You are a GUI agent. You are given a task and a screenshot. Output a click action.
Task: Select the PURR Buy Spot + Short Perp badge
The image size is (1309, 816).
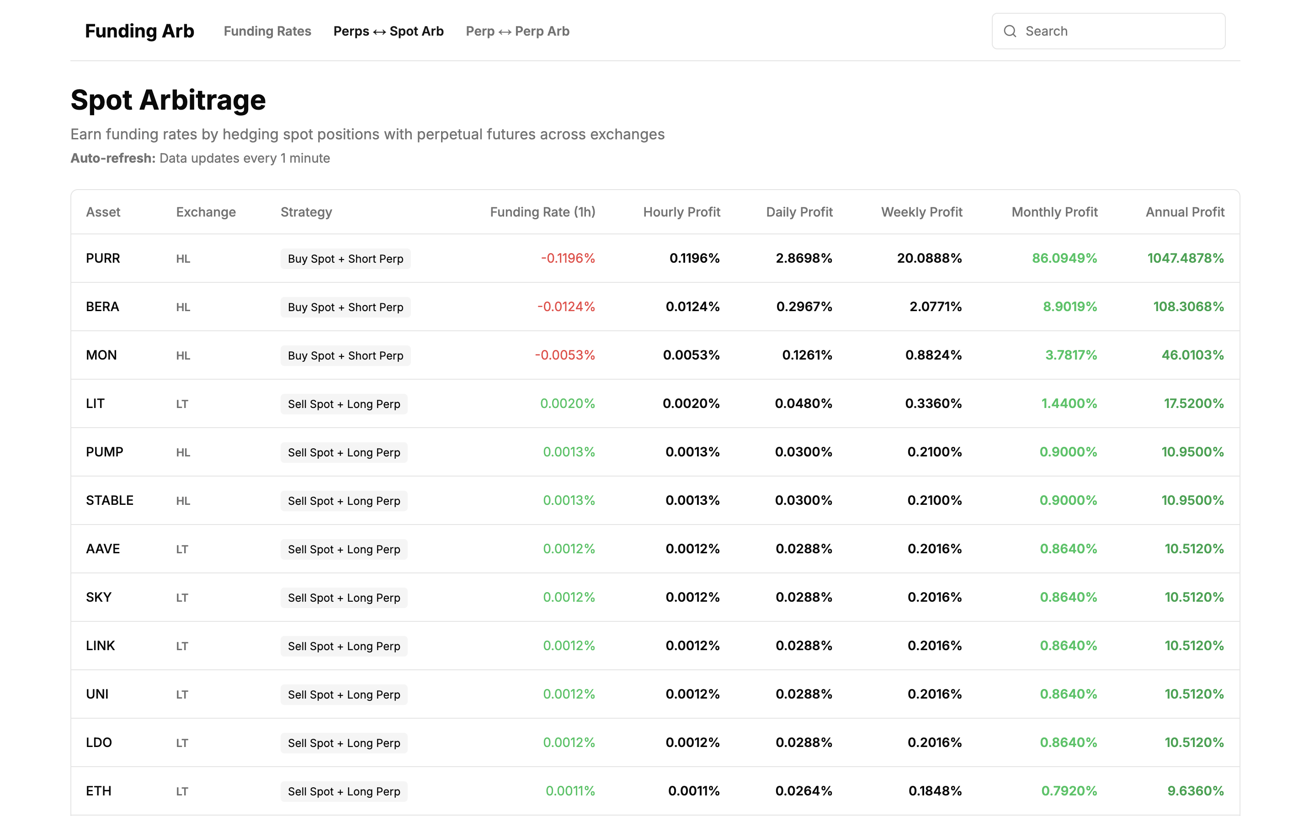[x=345, y=259]
